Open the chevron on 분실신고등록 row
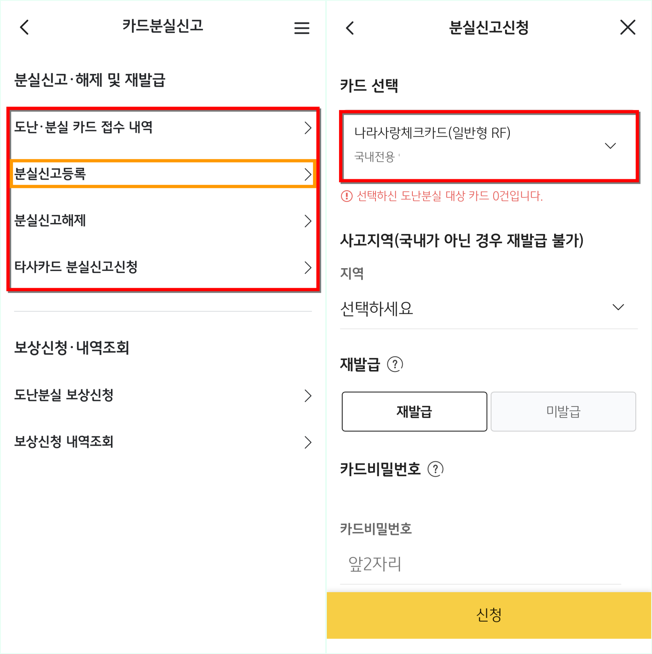 click(x=308, y=174)
